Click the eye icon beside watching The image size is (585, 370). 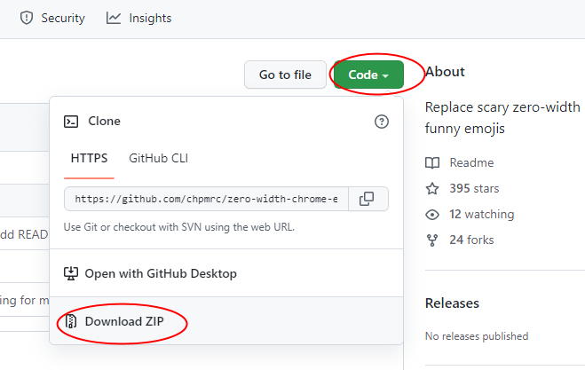[x=432, y=215]
